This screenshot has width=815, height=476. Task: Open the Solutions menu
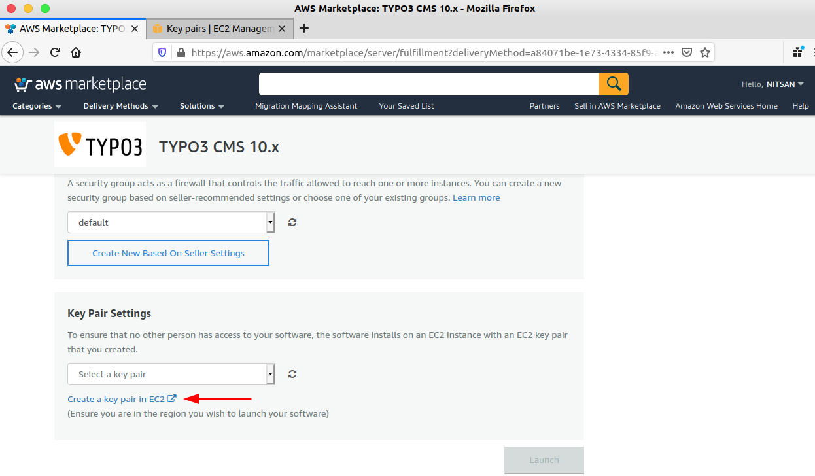202,106
